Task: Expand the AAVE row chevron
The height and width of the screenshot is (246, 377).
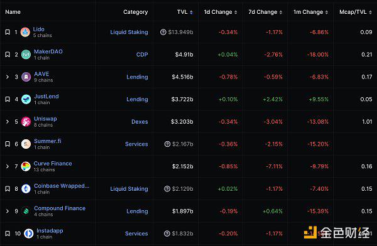Action: point(8,77)
